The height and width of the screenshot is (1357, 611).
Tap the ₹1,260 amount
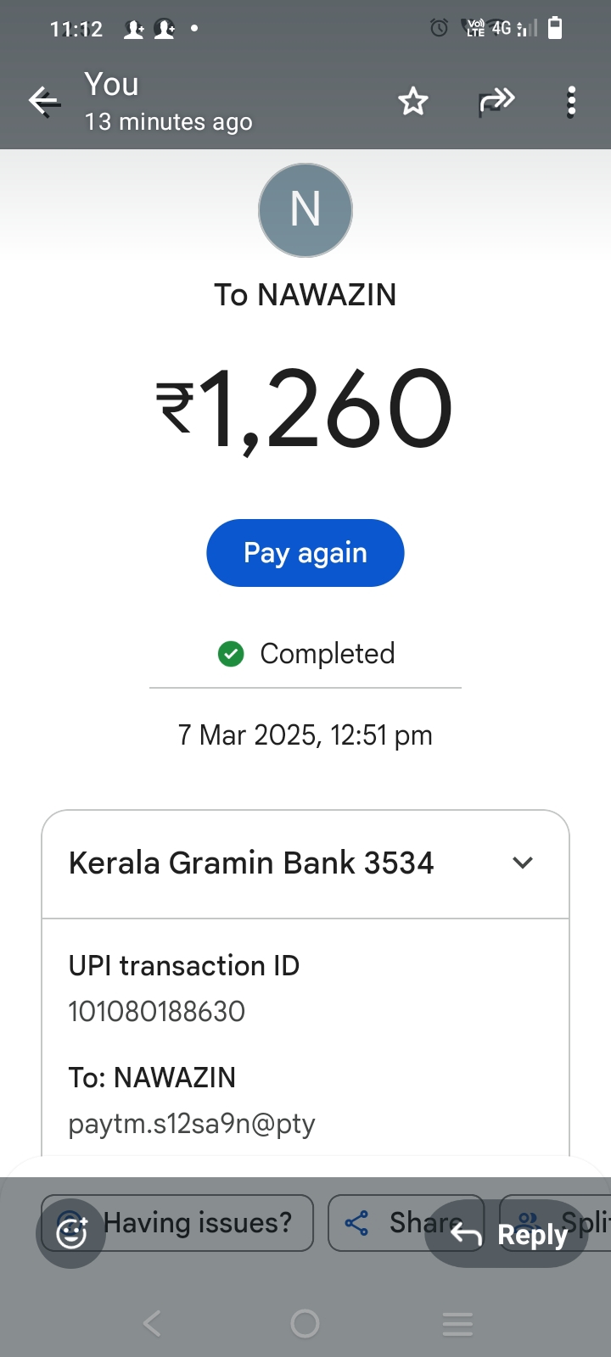[x=305, y=409]
